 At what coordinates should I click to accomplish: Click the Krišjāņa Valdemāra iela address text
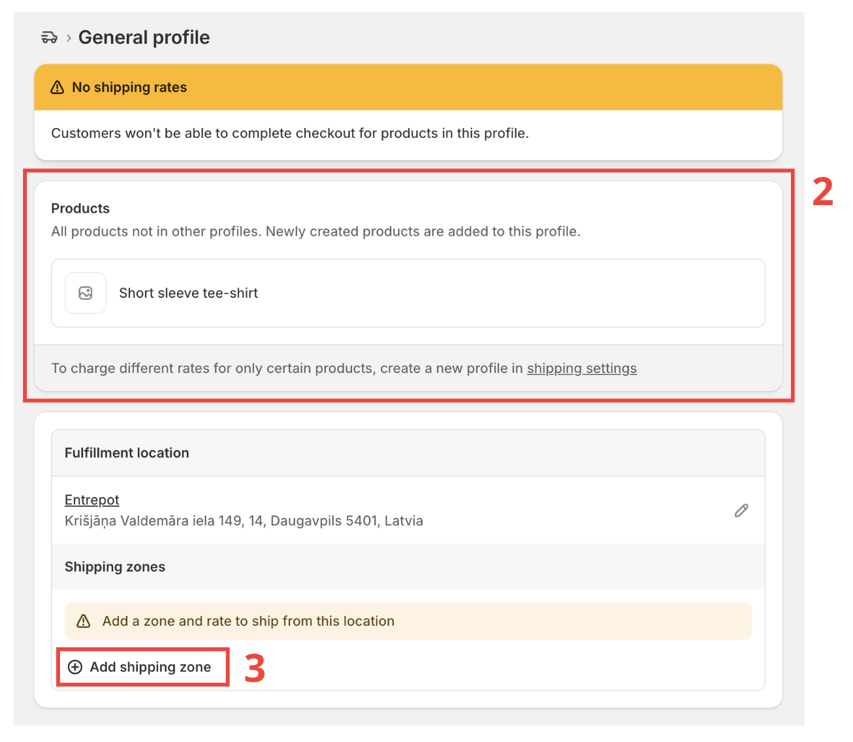coord(243,521)
